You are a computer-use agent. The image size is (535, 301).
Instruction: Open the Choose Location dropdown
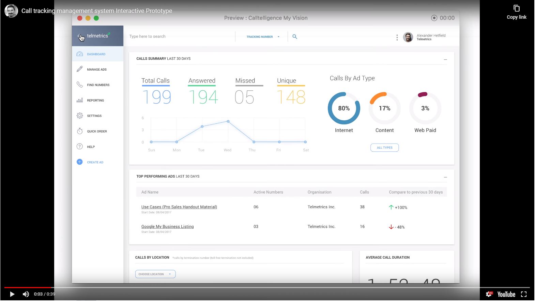click(x=155, y=274)
